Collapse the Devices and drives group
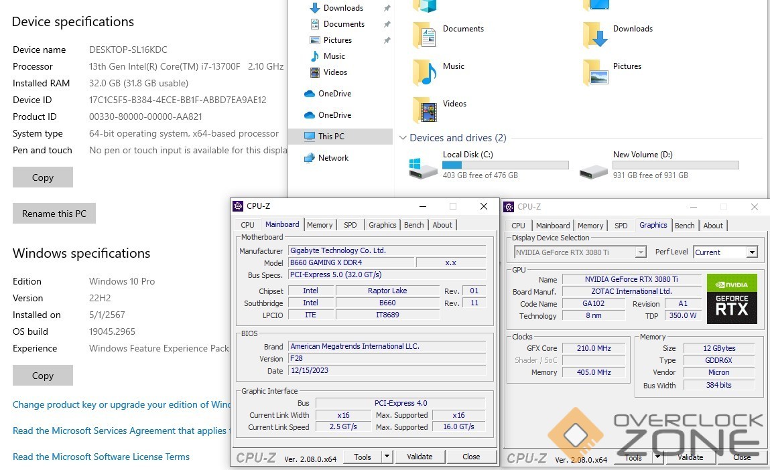The width and height of the screenshot is (770, 470). [x=403, y=138]
